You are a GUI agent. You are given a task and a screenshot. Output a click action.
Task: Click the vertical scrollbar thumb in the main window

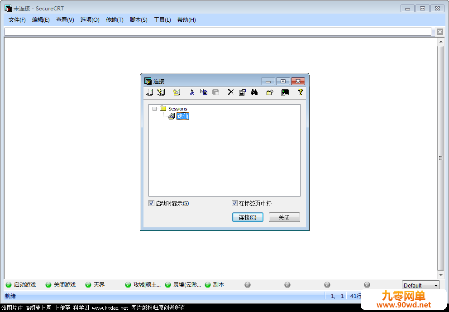click(x=440, y=158)
